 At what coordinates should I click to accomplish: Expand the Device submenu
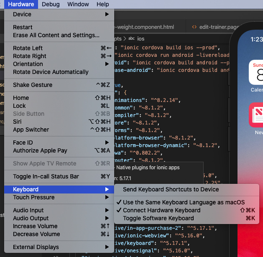click(x=59, y=14)
